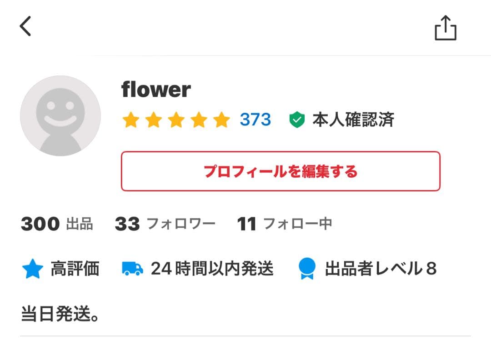
Task: Tap the 出品者レベル8 badge text
Action: click(x=381, y=269)
